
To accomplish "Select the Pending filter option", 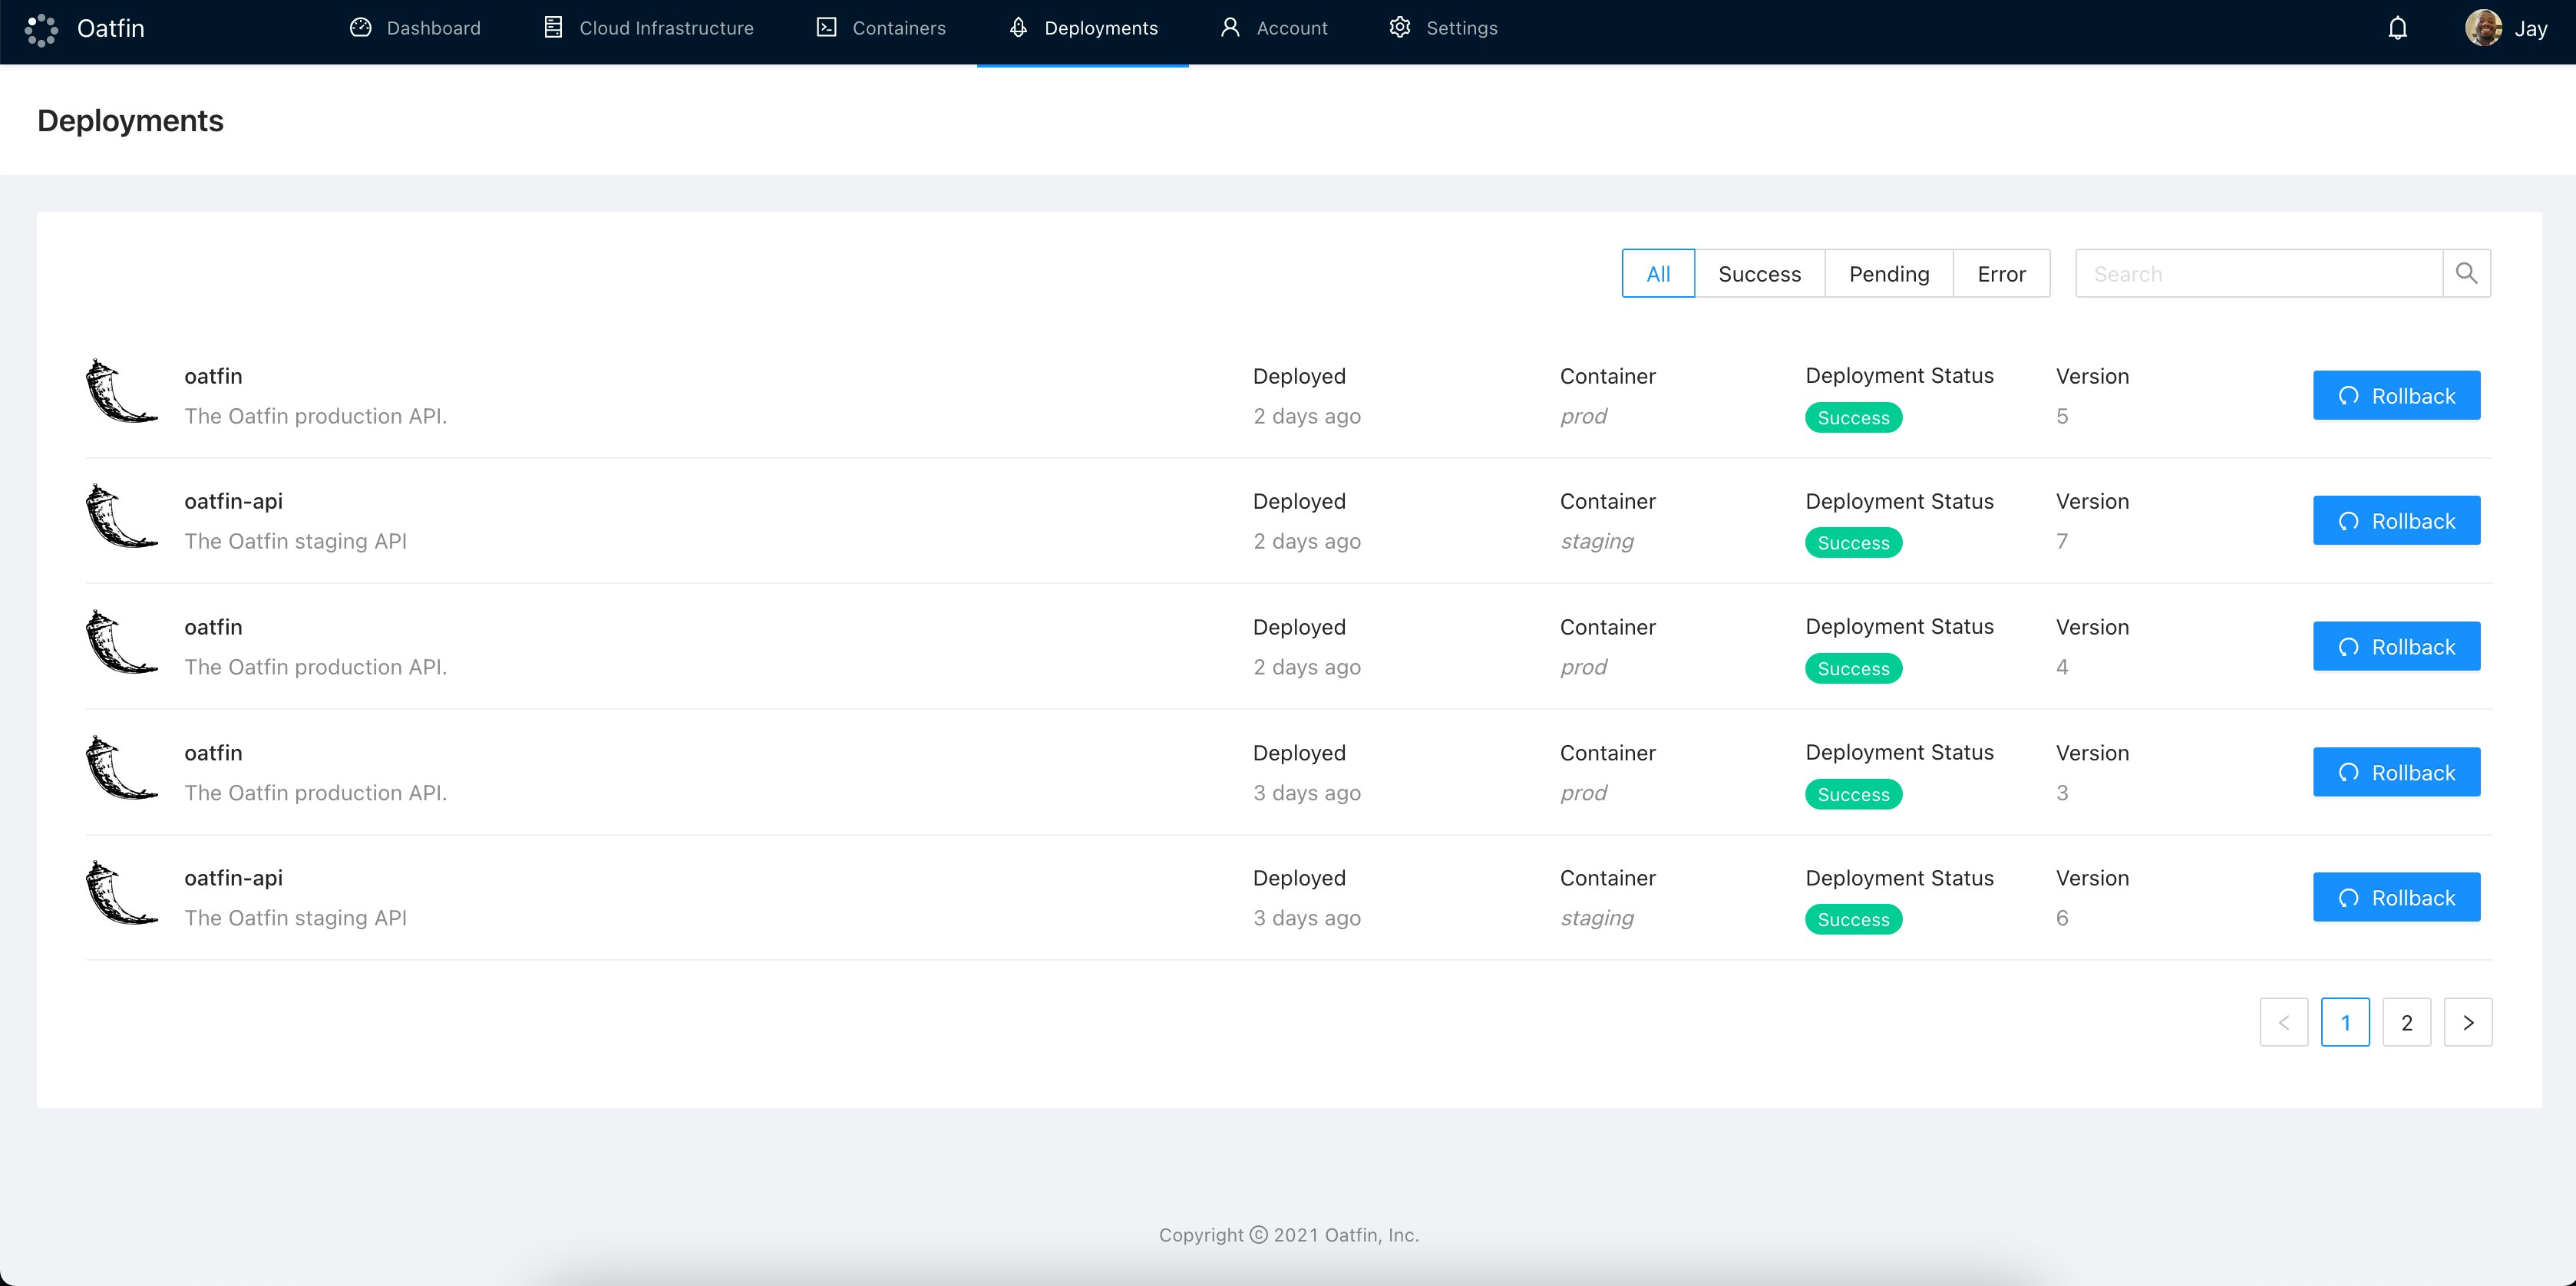I will (1888, 273).
